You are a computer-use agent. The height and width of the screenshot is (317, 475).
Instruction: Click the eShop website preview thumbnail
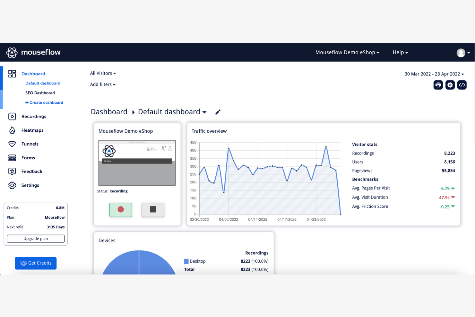[x=137, y=163]
